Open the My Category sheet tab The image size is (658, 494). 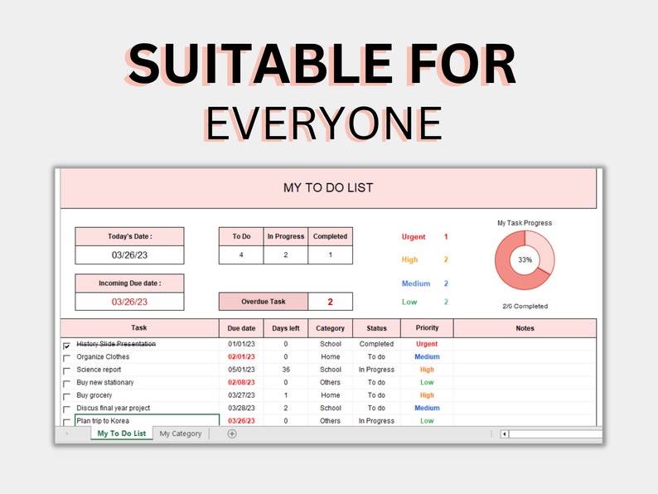(x=181, y=433)
